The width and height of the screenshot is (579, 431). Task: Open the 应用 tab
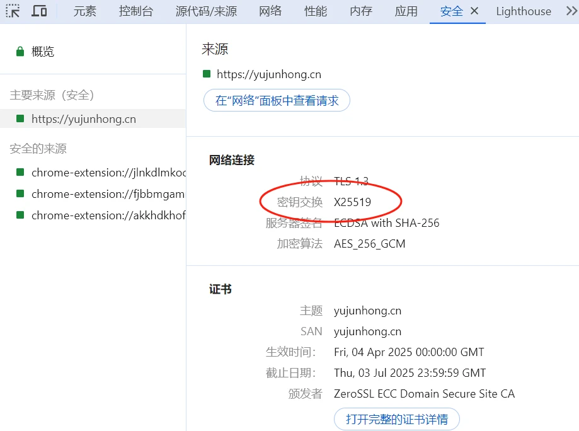click(406, 11)
